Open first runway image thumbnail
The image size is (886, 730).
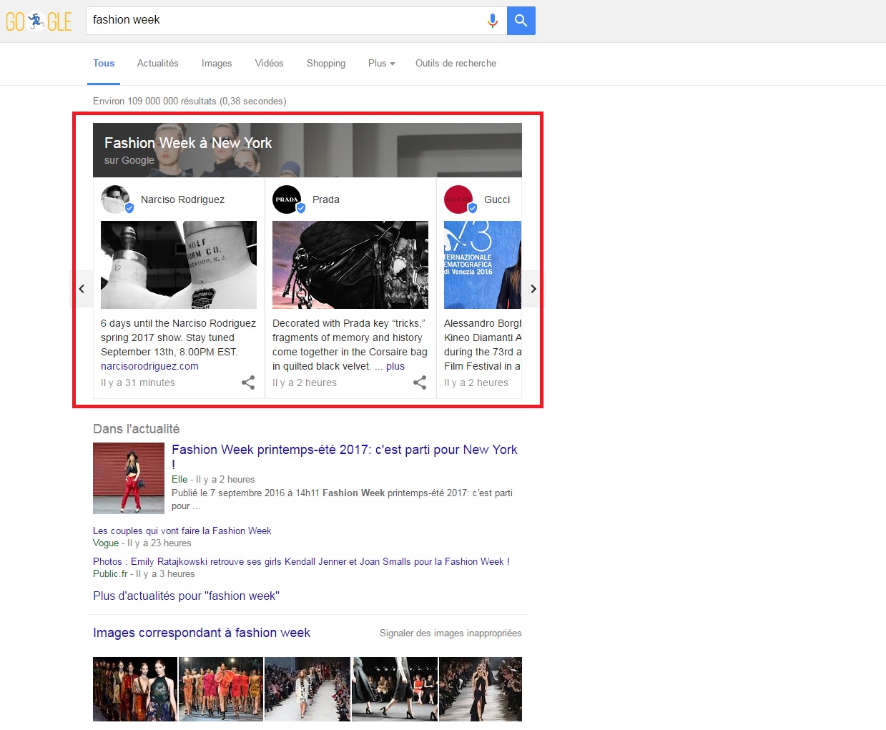(135, 689)
